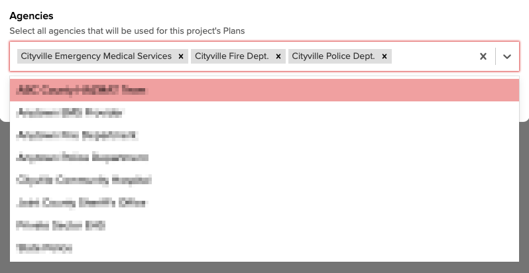Choose the seventh blurred agency option
This screenshot has height=273, width=529.
(264, 225)
